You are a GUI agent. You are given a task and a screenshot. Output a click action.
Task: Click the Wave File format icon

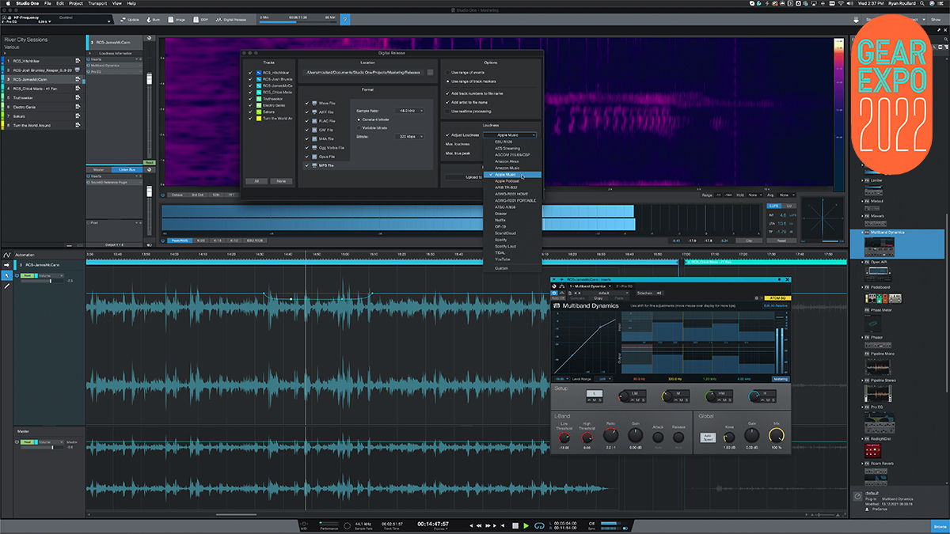[313, 103]
